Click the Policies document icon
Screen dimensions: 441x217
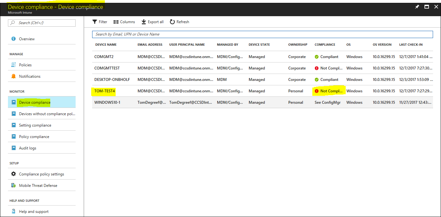pos(13,65)
